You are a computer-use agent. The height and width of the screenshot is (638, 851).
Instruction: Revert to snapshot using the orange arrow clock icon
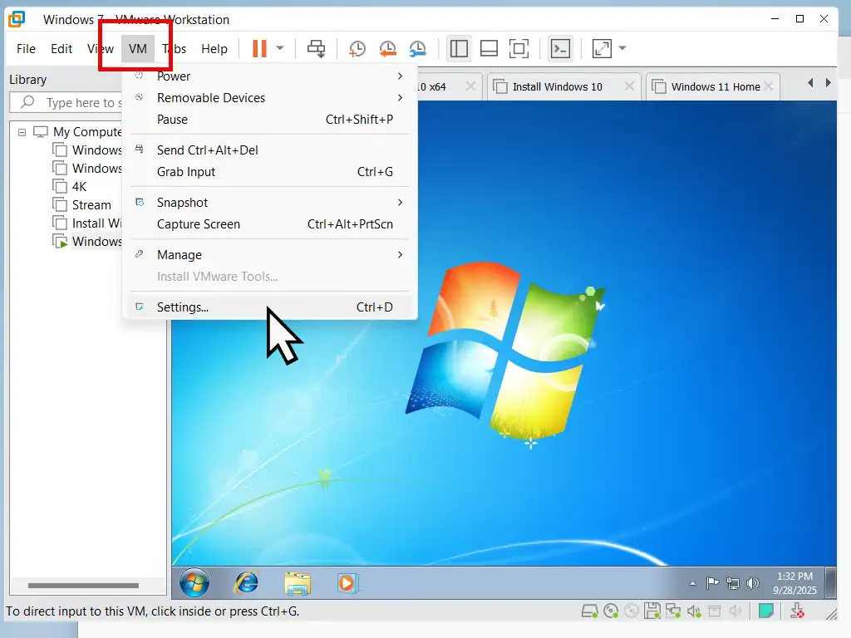(387, 49)
